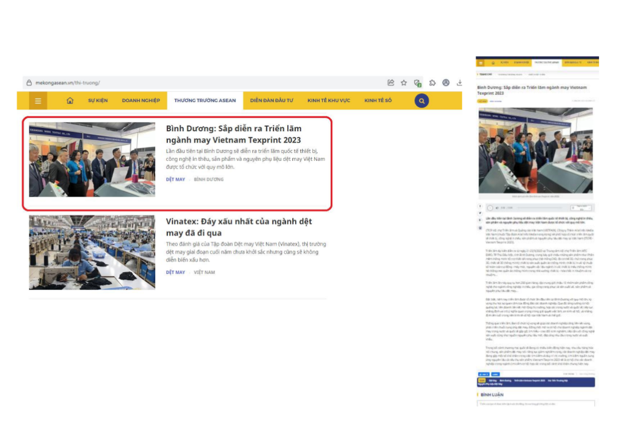Open Vinatex article headline link

tap(239, 227)
